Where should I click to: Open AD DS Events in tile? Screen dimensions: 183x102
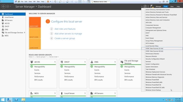tap(37, 70)
